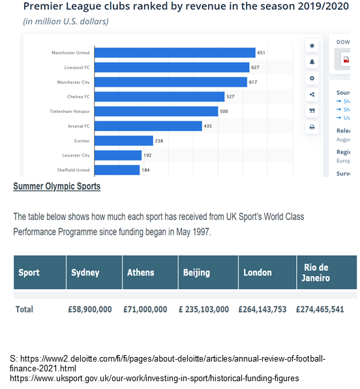The height and width of the screenshot is (389, 360).
Task: Click the 'Summer Olympic Sports' heading
Action: 57,186
